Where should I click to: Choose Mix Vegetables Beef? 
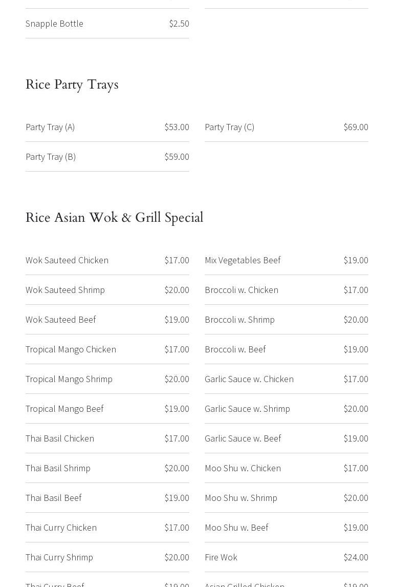tap(243, 260)
